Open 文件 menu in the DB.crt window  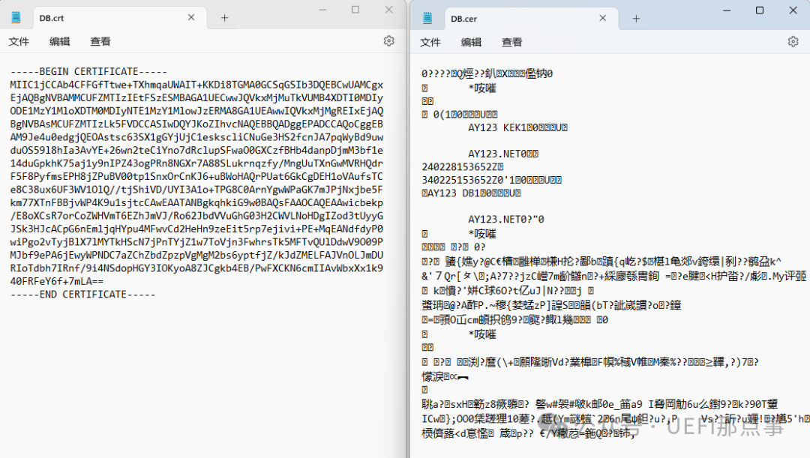point(19,42)
